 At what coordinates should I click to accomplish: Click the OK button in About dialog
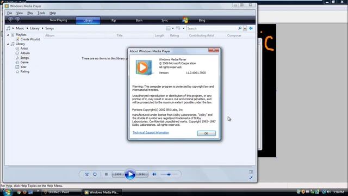(x=206, y=133)
